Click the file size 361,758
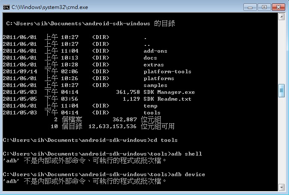 128,92
